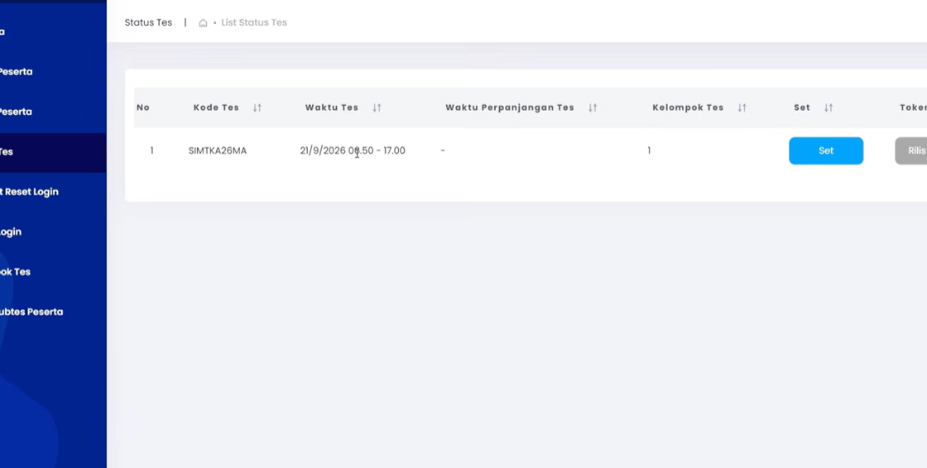Screen dimensions: 927x468
Task: Click the Token column header
Action: coord(913,107)
